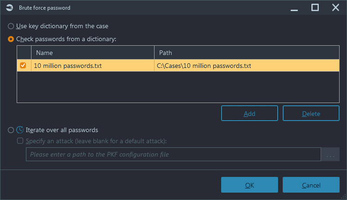Confirm with the OK button
The height and width of the screenshot is (200, 347).
[249, 185]
